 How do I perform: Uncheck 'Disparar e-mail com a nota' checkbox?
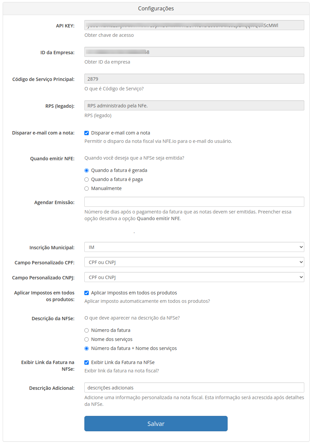point(86,133)
